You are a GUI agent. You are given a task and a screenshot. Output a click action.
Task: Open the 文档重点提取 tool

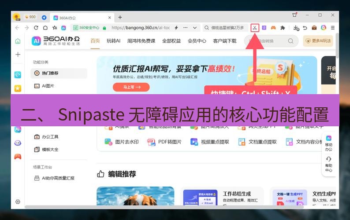pyautogui.click(x=257, y=142)
